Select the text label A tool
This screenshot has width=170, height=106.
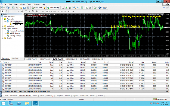click(x=29, y=11)
